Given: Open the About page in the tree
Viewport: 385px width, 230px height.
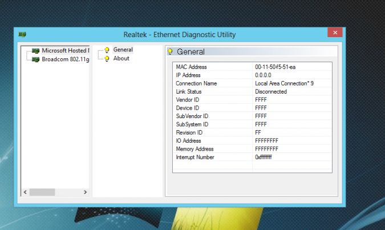Looking at the screenshot, I should pos(121,58).
